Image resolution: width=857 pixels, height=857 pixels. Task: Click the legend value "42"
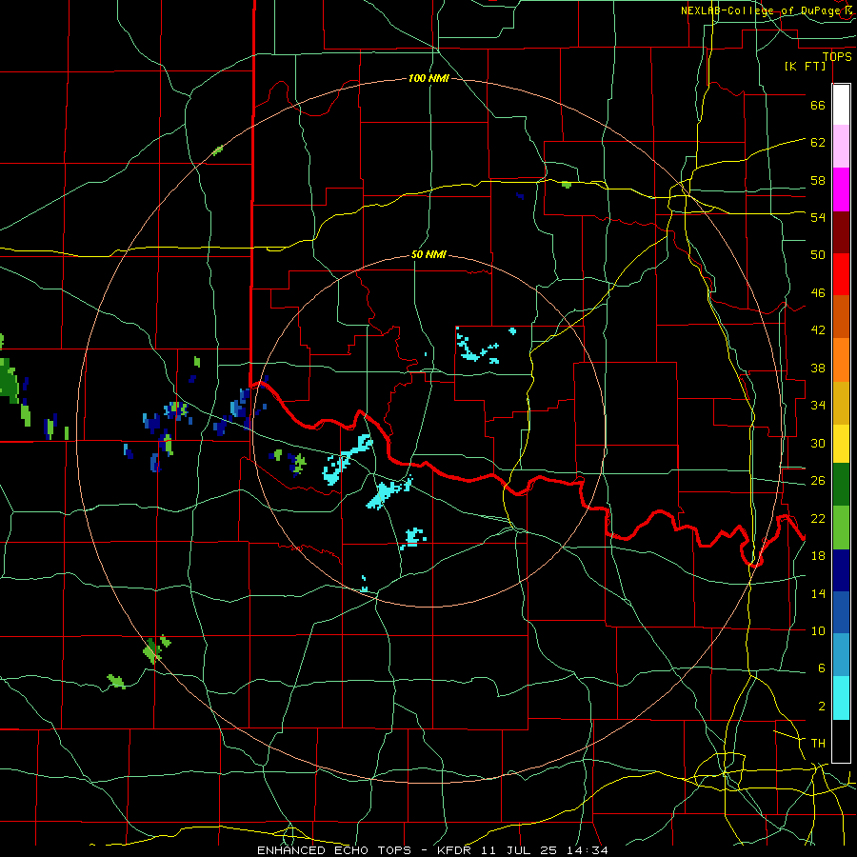coord(818,329)
